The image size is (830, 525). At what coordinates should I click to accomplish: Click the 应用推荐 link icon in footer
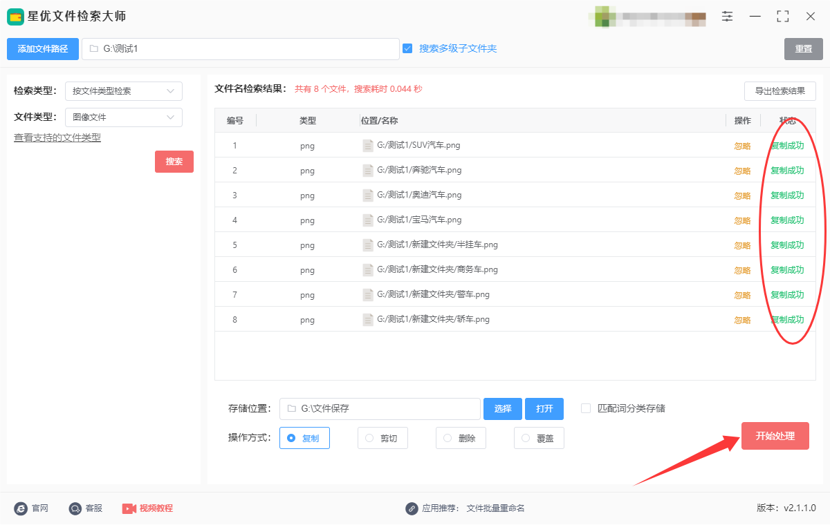[412, 508]
